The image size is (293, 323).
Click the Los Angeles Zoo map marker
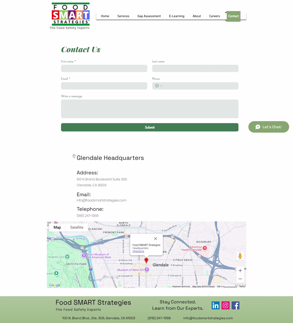pos(67,257)
